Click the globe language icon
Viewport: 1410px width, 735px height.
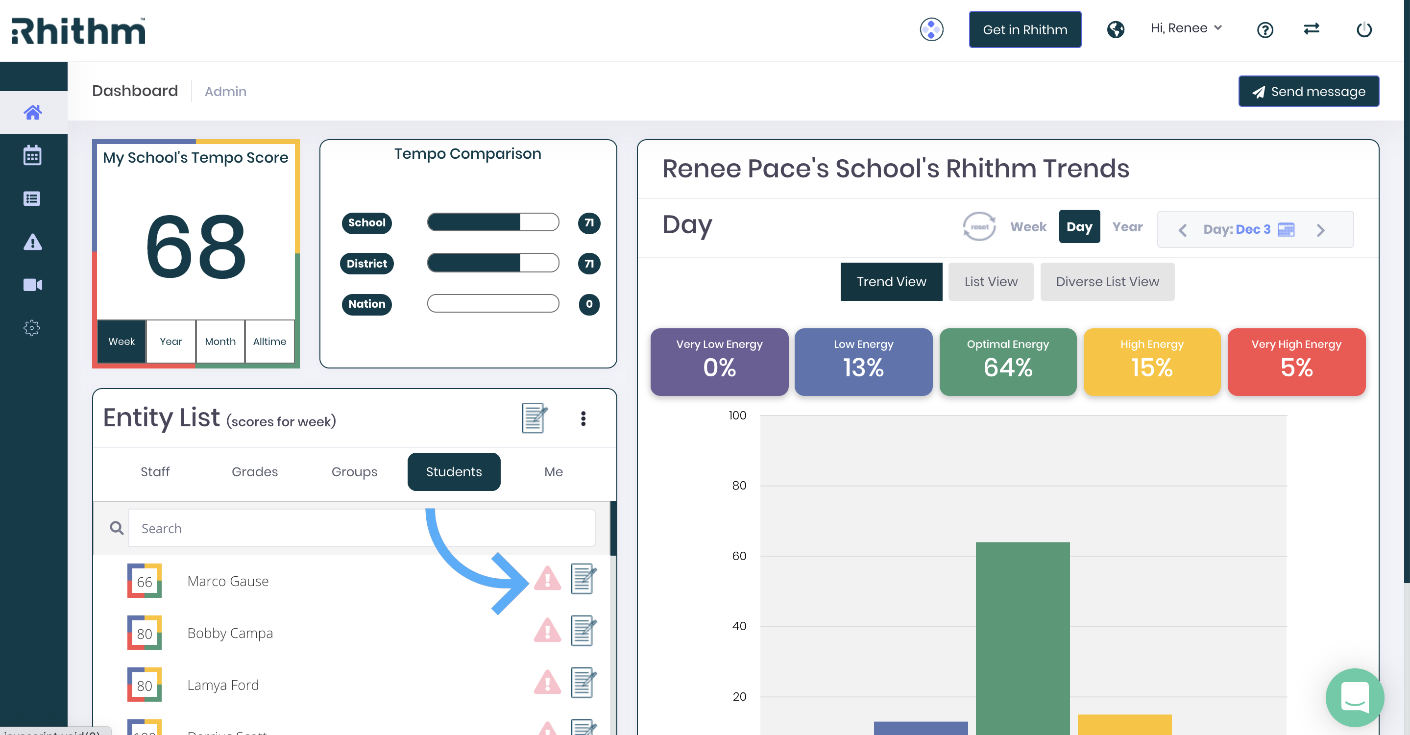point(1116,29)
